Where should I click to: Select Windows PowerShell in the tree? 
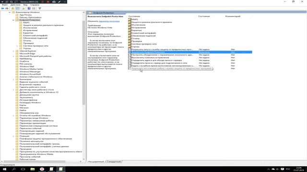pyautogui.click(x=30, y=74)
